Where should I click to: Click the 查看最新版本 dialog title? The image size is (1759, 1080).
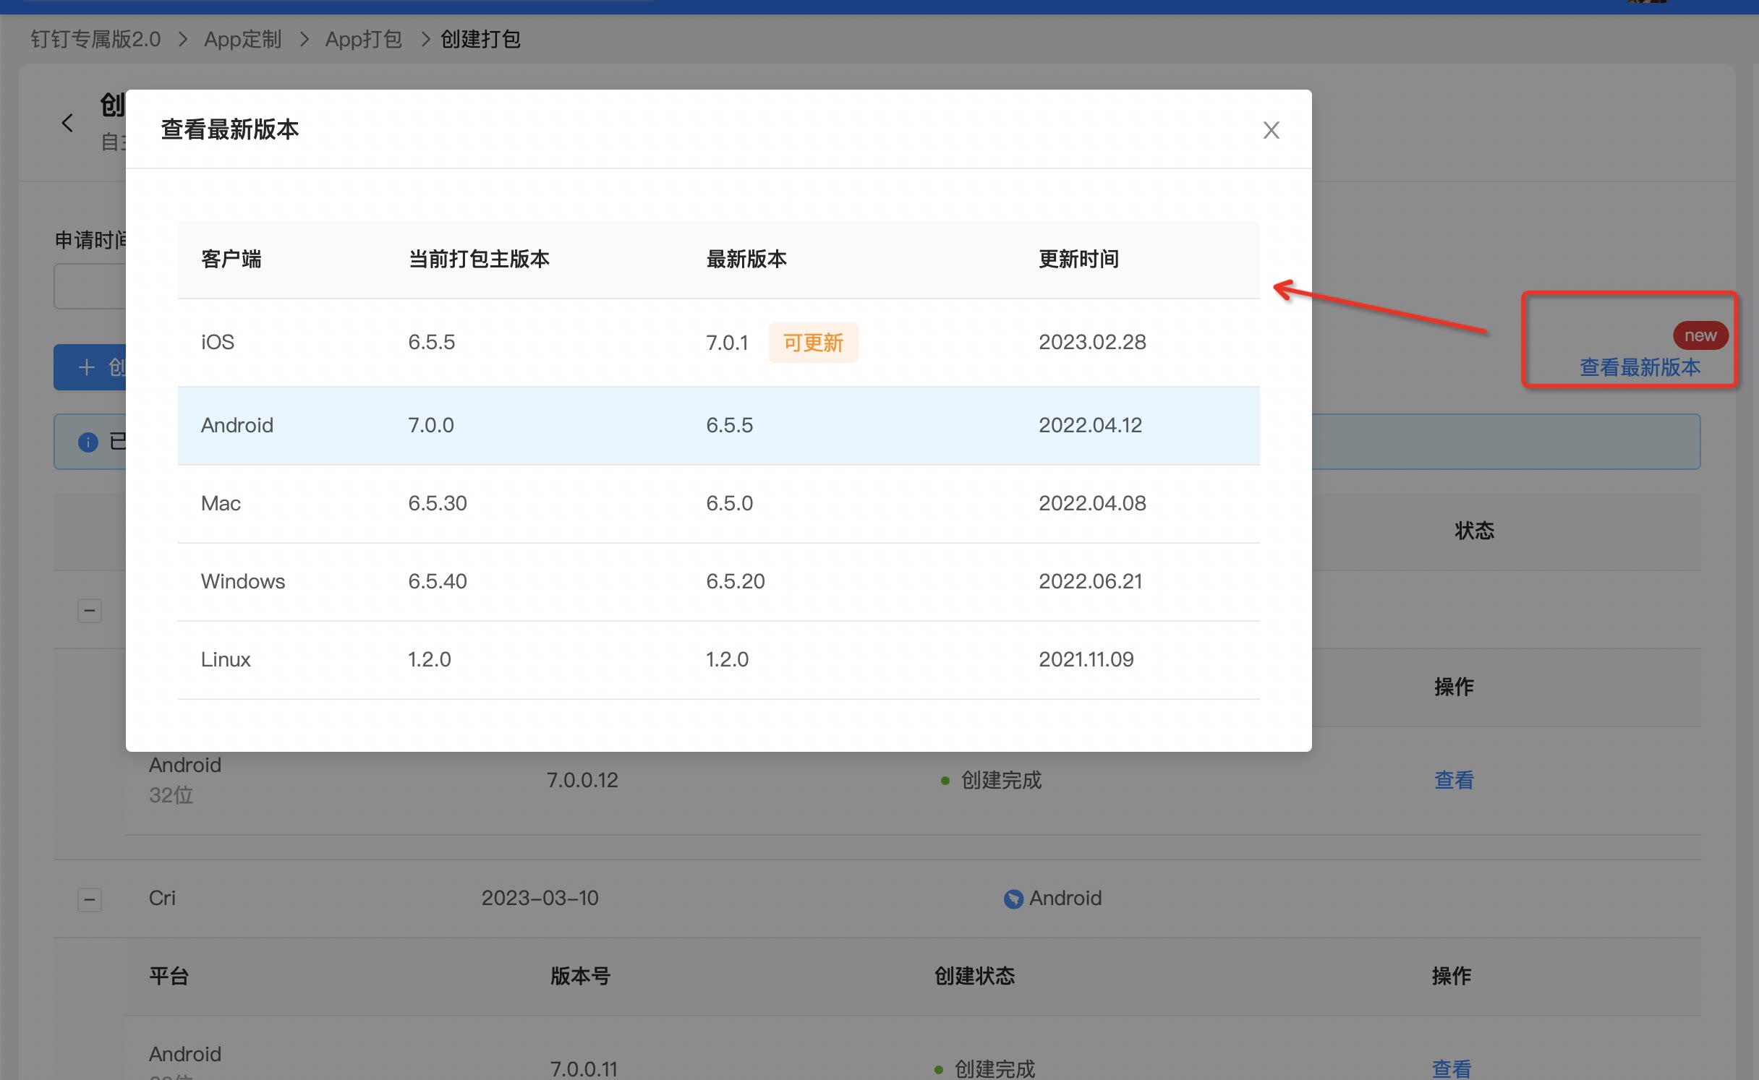click(230, 129)
